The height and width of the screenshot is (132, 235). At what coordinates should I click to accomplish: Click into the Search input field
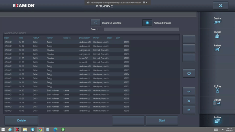pyautogui.click(x=141, y=29)
